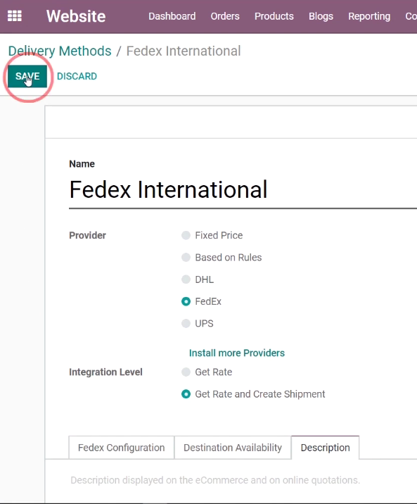Open the Orders menu
Screen dimensions: 417x504
[x=225, y=16]
